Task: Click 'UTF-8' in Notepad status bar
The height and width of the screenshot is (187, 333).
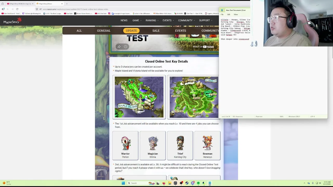Action: [312, 117]
